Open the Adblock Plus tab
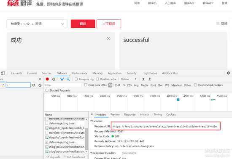Image resolution: width=232 pixels, height=159 pixels. click(x=170, y=73)
